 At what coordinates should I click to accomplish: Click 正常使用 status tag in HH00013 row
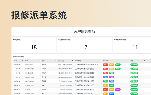134,85
